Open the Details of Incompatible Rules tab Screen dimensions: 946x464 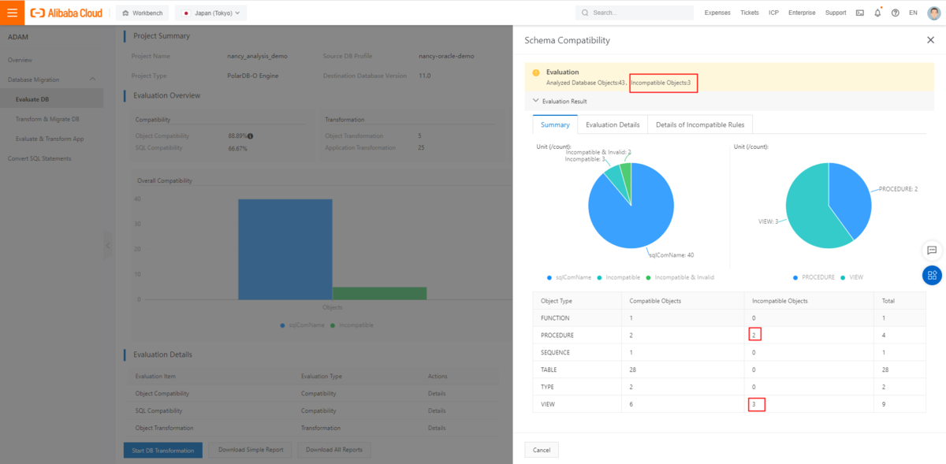[700, 124]
